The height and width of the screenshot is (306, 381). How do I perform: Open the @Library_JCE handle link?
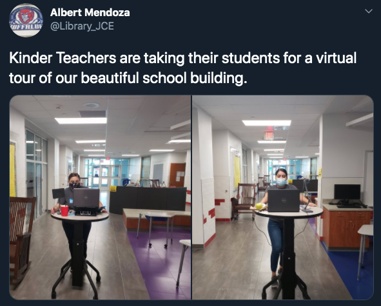[x=82, y=26]
